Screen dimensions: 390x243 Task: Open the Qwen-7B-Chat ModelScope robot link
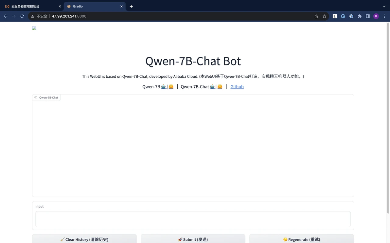pyautogui.click(x=212, y=86)
